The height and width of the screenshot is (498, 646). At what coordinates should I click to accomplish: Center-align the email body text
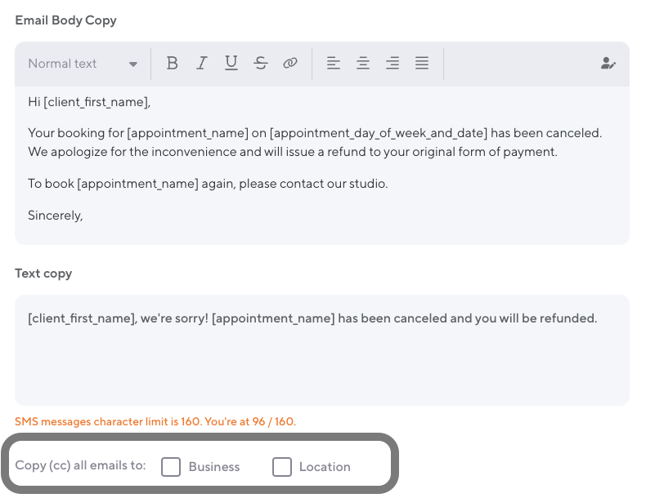coord(363,64)
